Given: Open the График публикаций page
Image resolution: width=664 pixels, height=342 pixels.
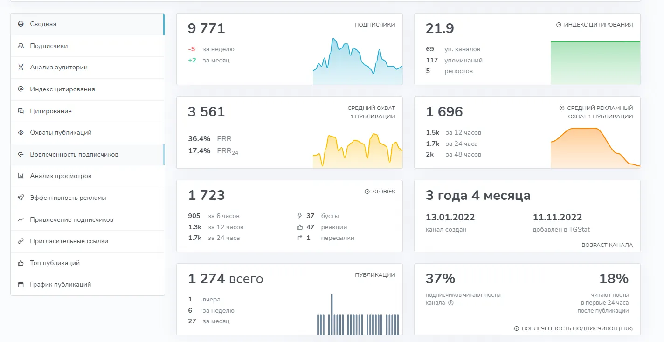Looking at the screenshot, I should [x=88, y=284].
